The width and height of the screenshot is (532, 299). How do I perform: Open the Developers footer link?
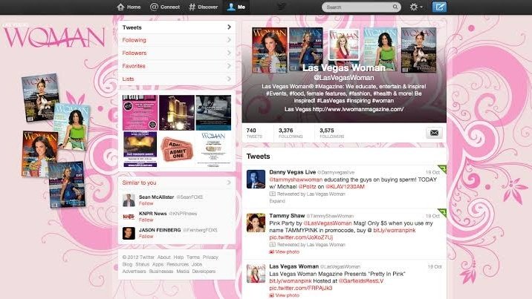tap(204, 272)
